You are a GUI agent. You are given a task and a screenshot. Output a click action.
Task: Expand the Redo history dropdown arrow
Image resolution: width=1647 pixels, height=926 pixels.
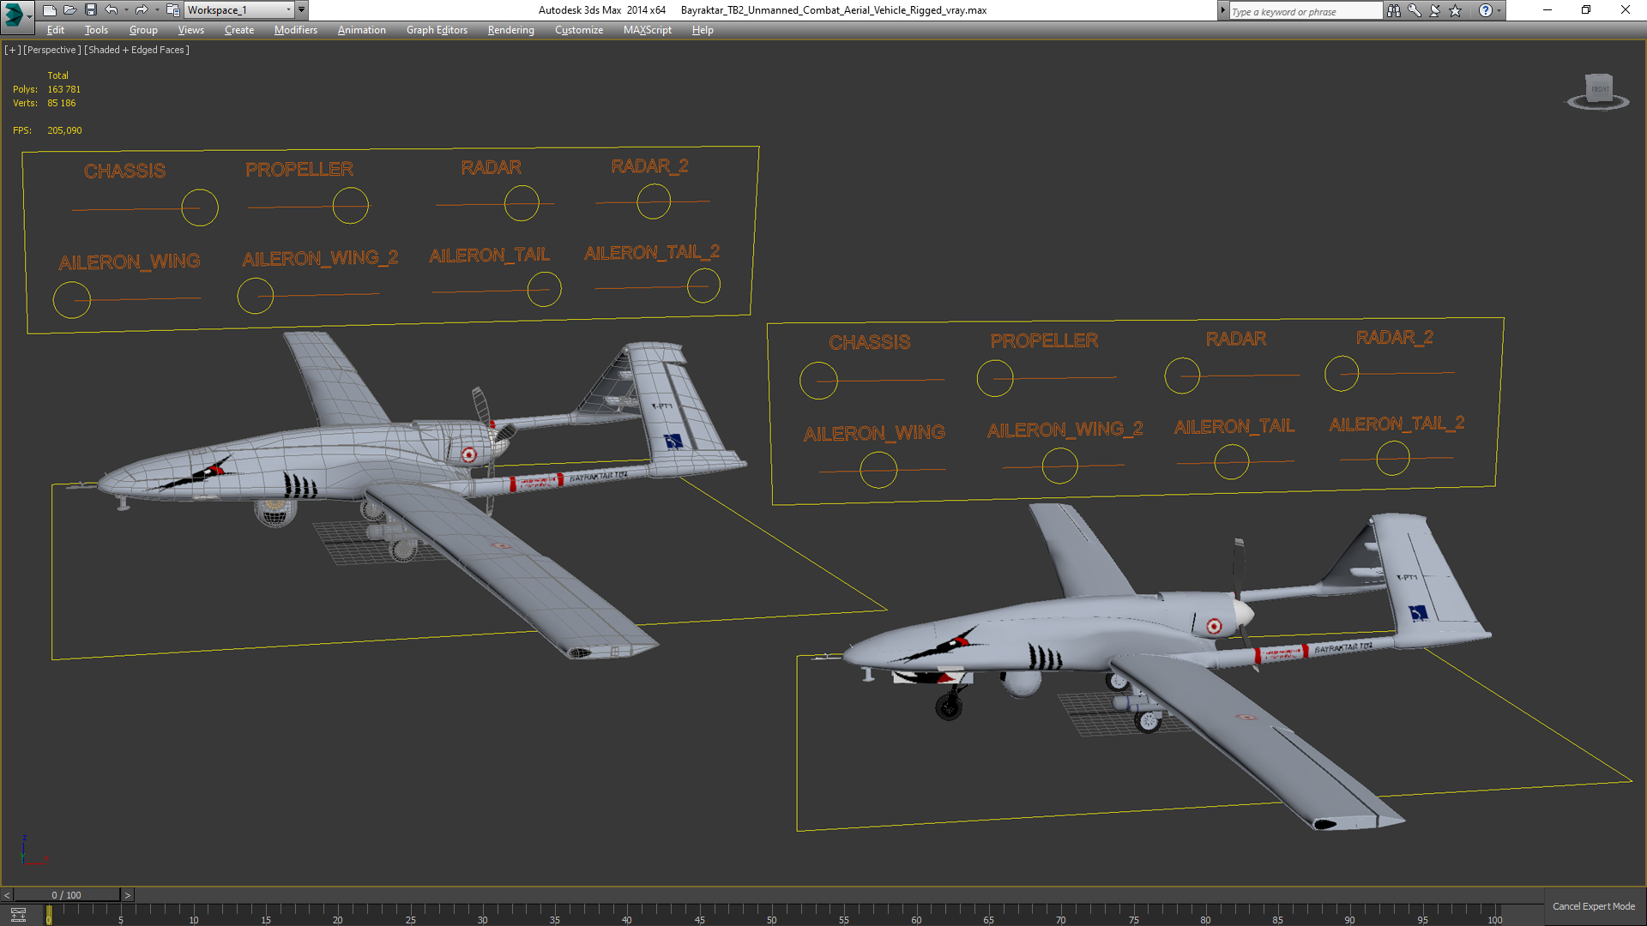point(156,10)
